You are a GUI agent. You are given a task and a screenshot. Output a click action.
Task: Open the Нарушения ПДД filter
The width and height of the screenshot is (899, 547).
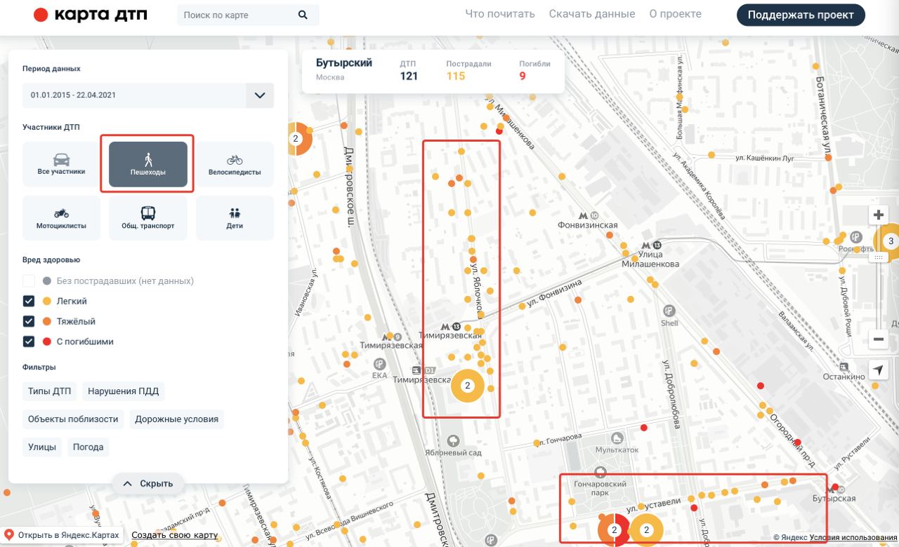(x=123, y=391)
